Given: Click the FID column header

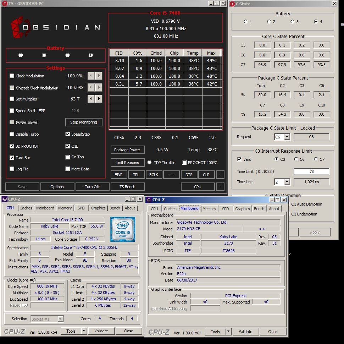Looking at the screenshot, I should point(119,53).
